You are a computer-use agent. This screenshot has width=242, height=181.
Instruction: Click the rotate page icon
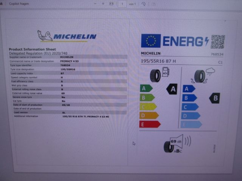pyautogui.click(x=143, y=3)
